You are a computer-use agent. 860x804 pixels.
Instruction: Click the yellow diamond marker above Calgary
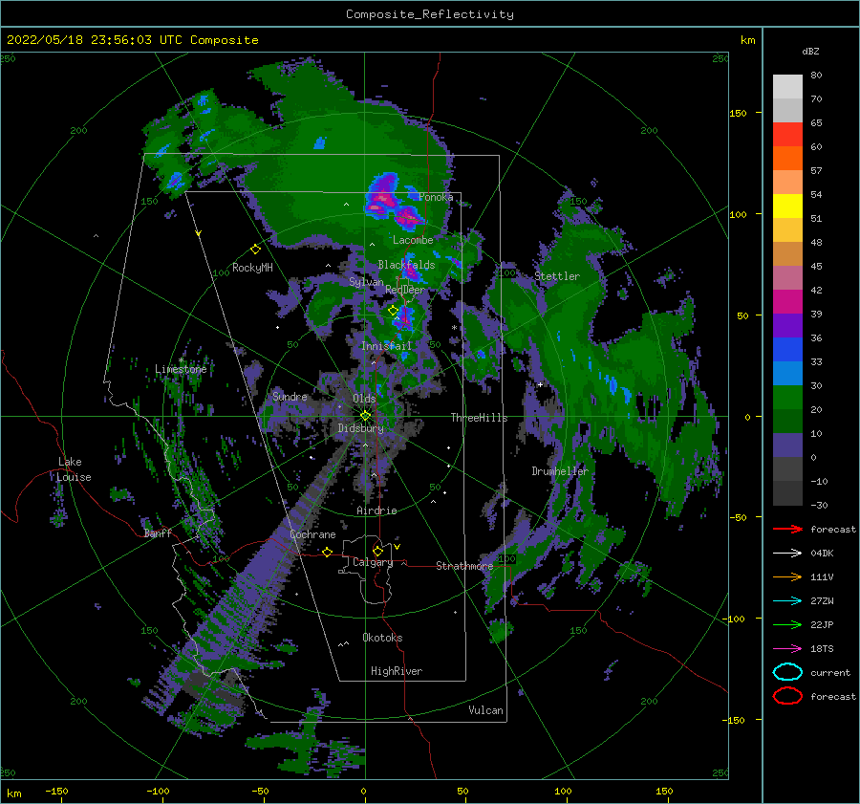377,551
